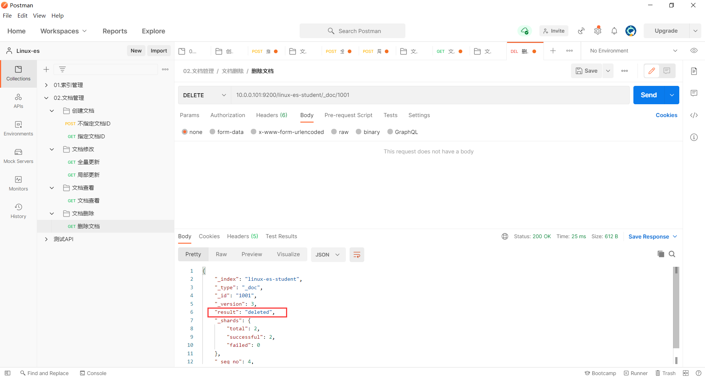705x378 pixels.
Task: Click Save Response
Action: 649,237
